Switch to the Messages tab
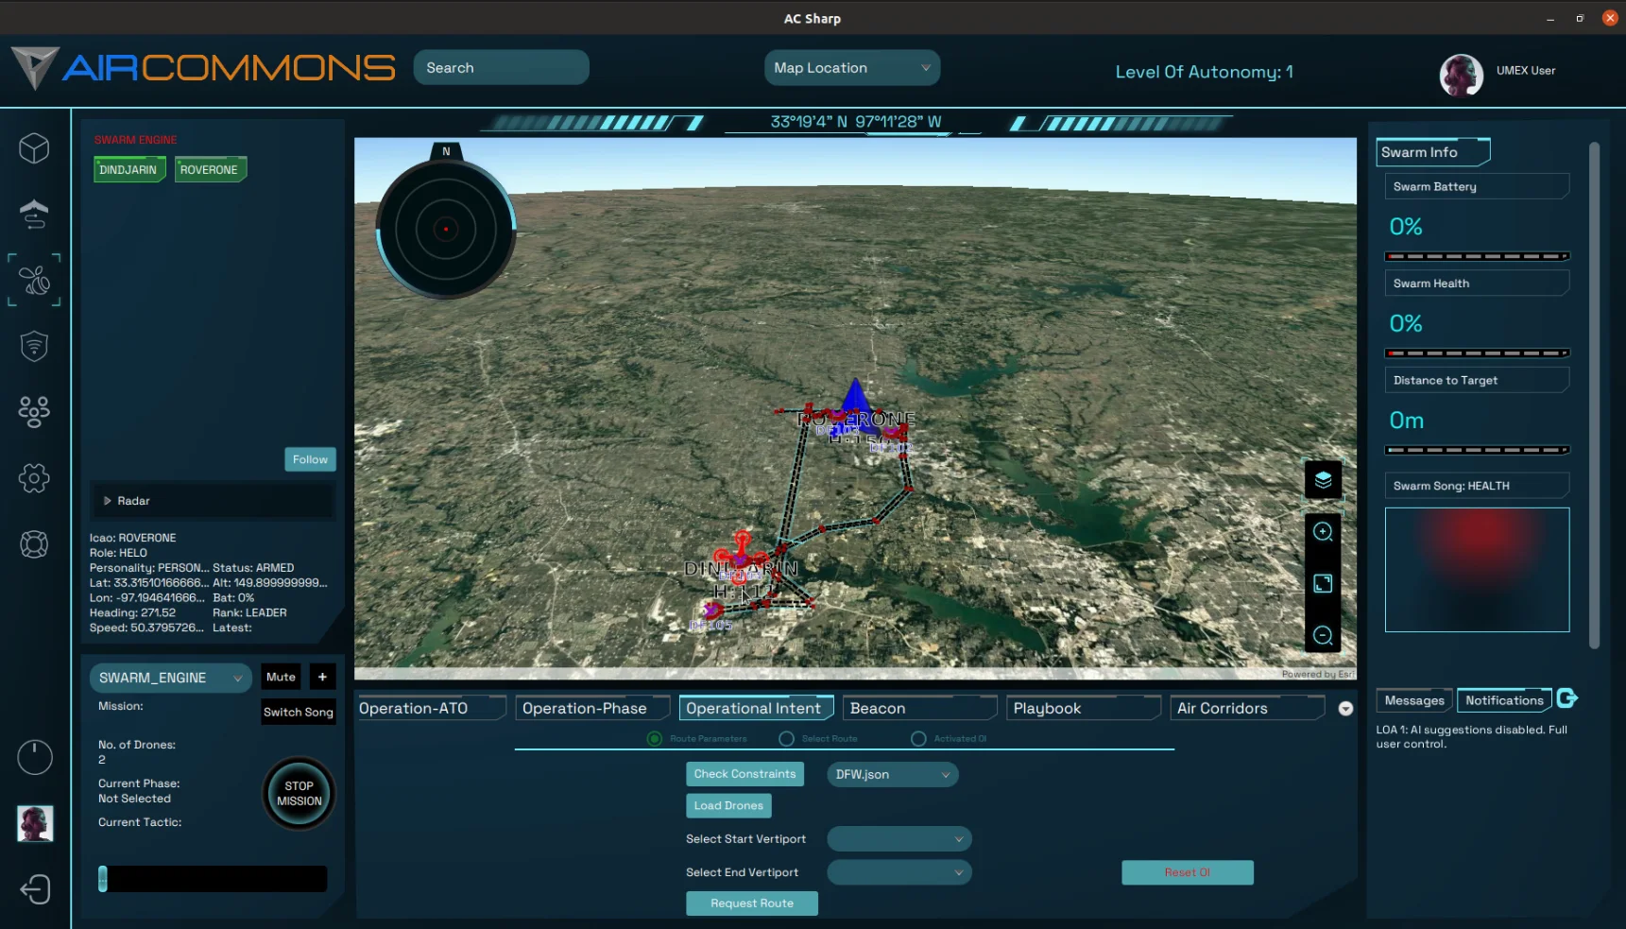Screen dimensions: 1626x929 [x=1413, y=700]
